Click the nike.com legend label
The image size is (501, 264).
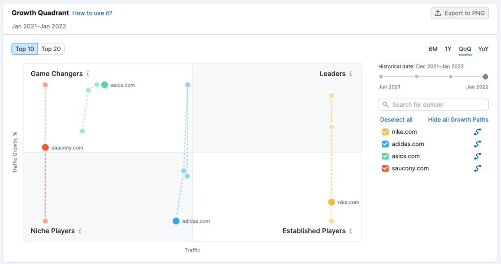(404, 132)
